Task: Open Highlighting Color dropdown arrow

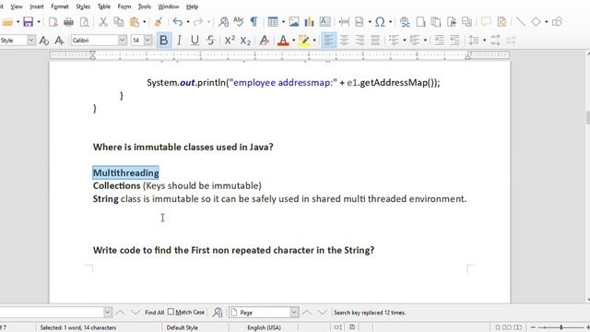Action: (314, 41)
